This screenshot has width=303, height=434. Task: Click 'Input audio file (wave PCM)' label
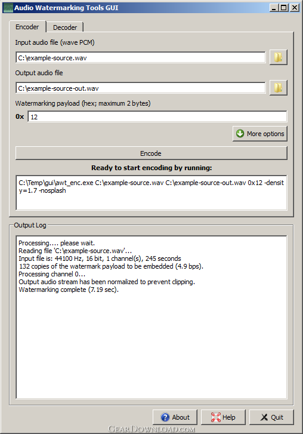click(55, 42)
